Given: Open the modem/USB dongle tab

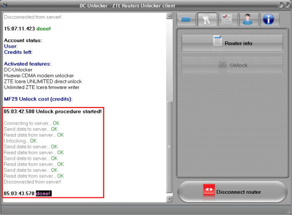Looking at the screenshot, I should click(x=186, y=19).
